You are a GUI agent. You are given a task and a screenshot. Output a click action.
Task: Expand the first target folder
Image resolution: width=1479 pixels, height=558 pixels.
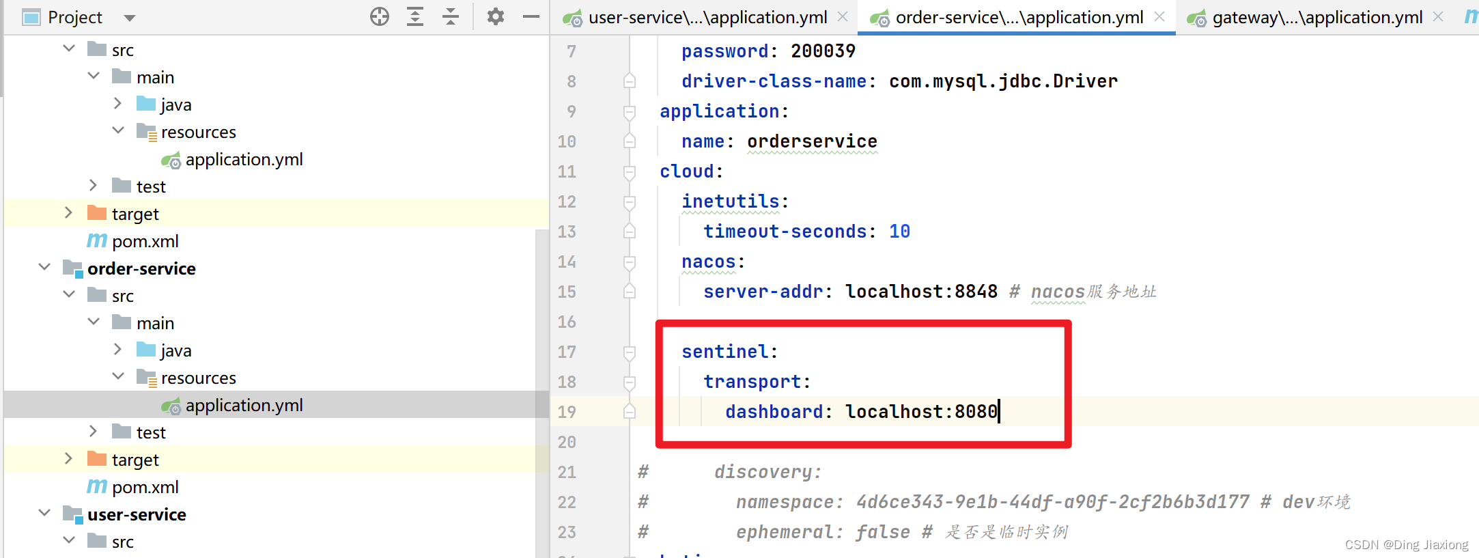(x=69, y=212)
